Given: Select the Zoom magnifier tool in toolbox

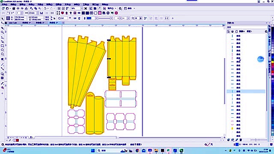Looking at the screenshot, I should tap(2, 33).
